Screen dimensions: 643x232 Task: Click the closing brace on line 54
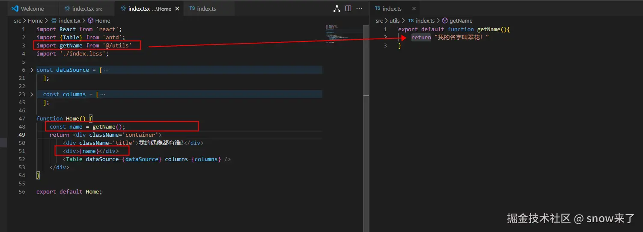pos(38,176)
